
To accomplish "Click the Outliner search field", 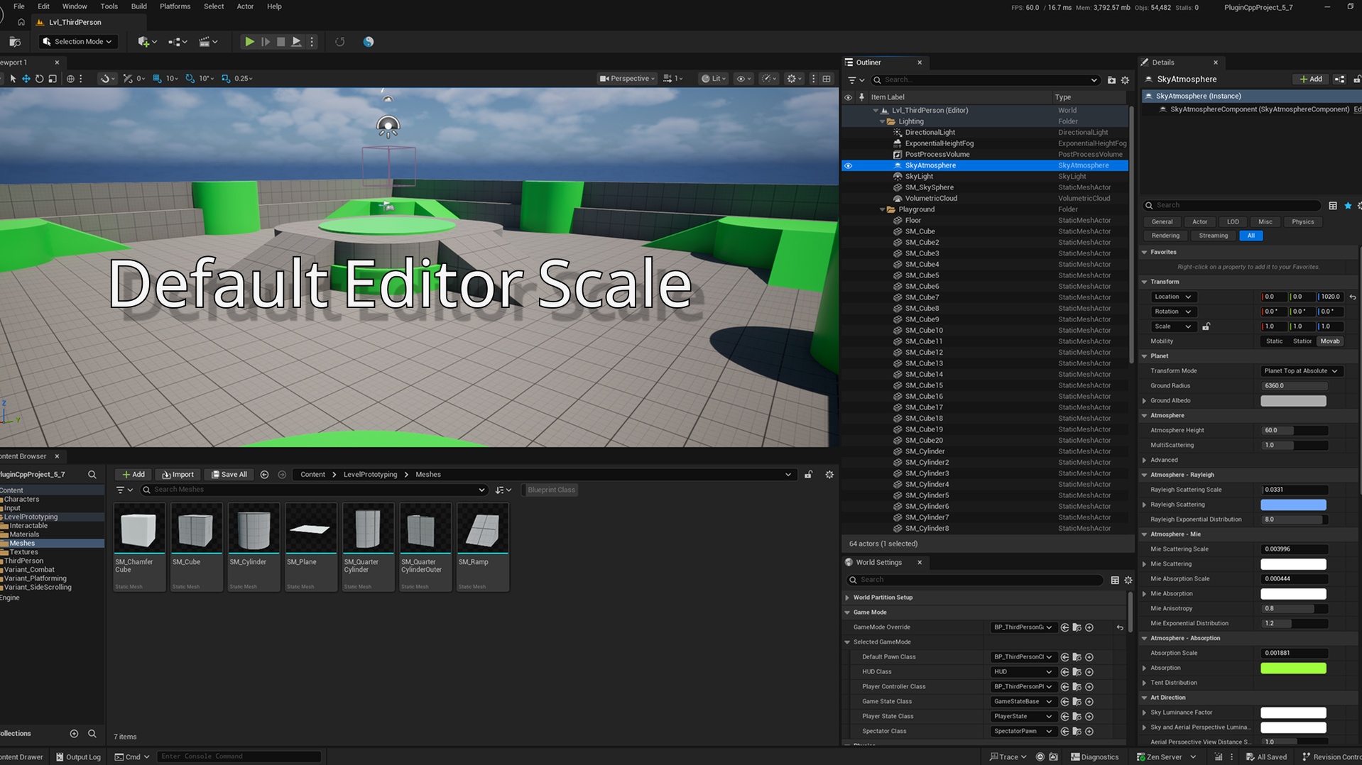I will 986,80.
